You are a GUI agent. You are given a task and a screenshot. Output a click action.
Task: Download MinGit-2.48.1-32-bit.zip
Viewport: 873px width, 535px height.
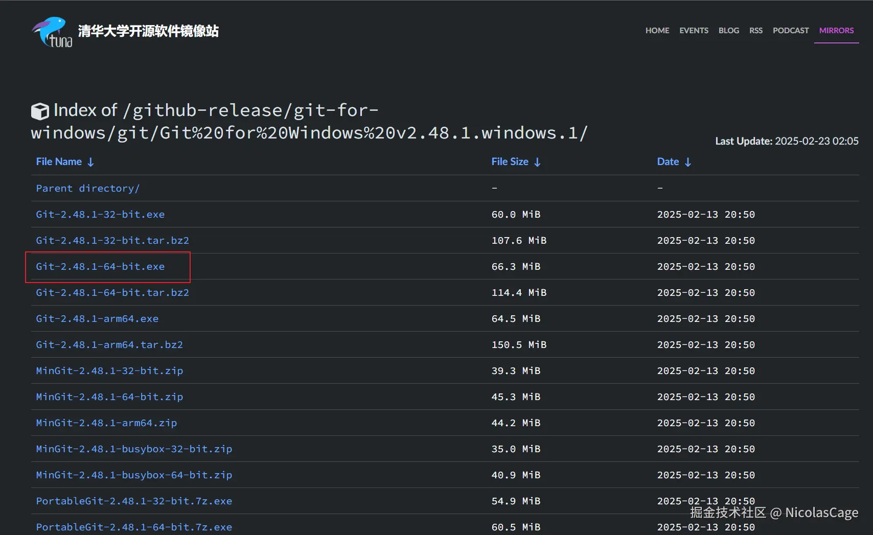109,371
